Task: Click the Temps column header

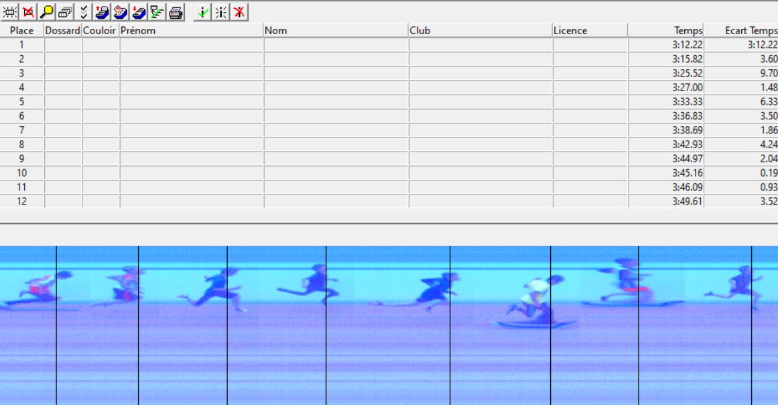Action: point(666,30)
